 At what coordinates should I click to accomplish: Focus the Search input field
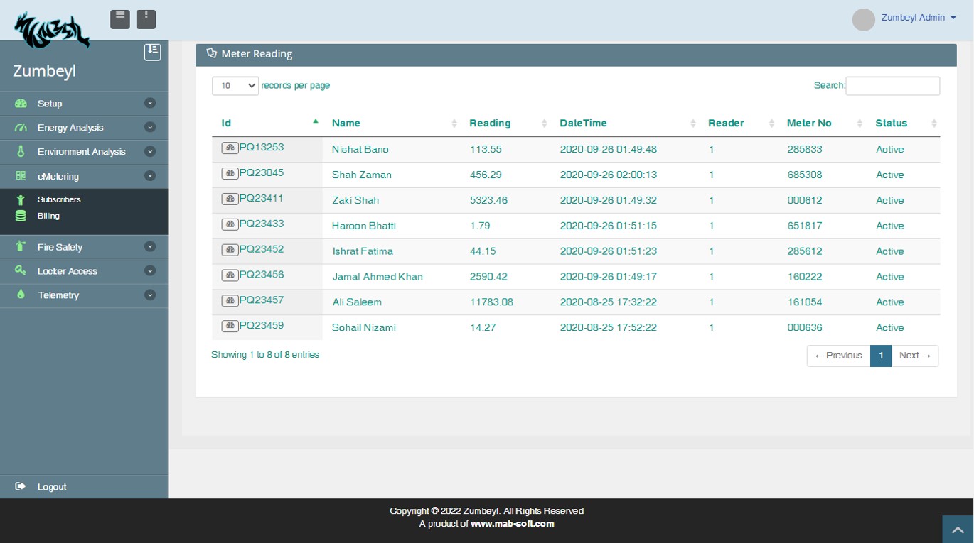point(892,86)
